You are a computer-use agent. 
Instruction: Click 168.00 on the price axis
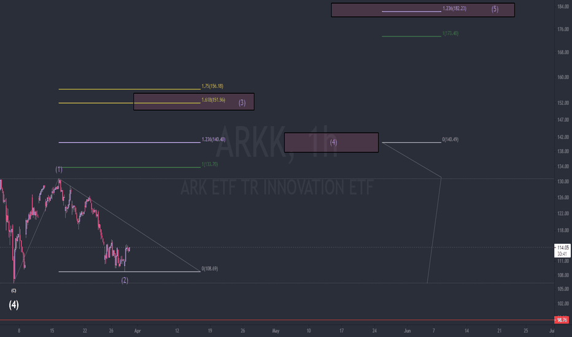563,53
